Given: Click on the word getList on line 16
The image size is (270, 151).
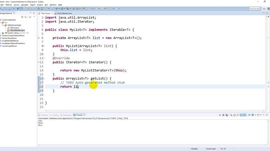Looking at the screenshot, I should click(x=97, y=78).
